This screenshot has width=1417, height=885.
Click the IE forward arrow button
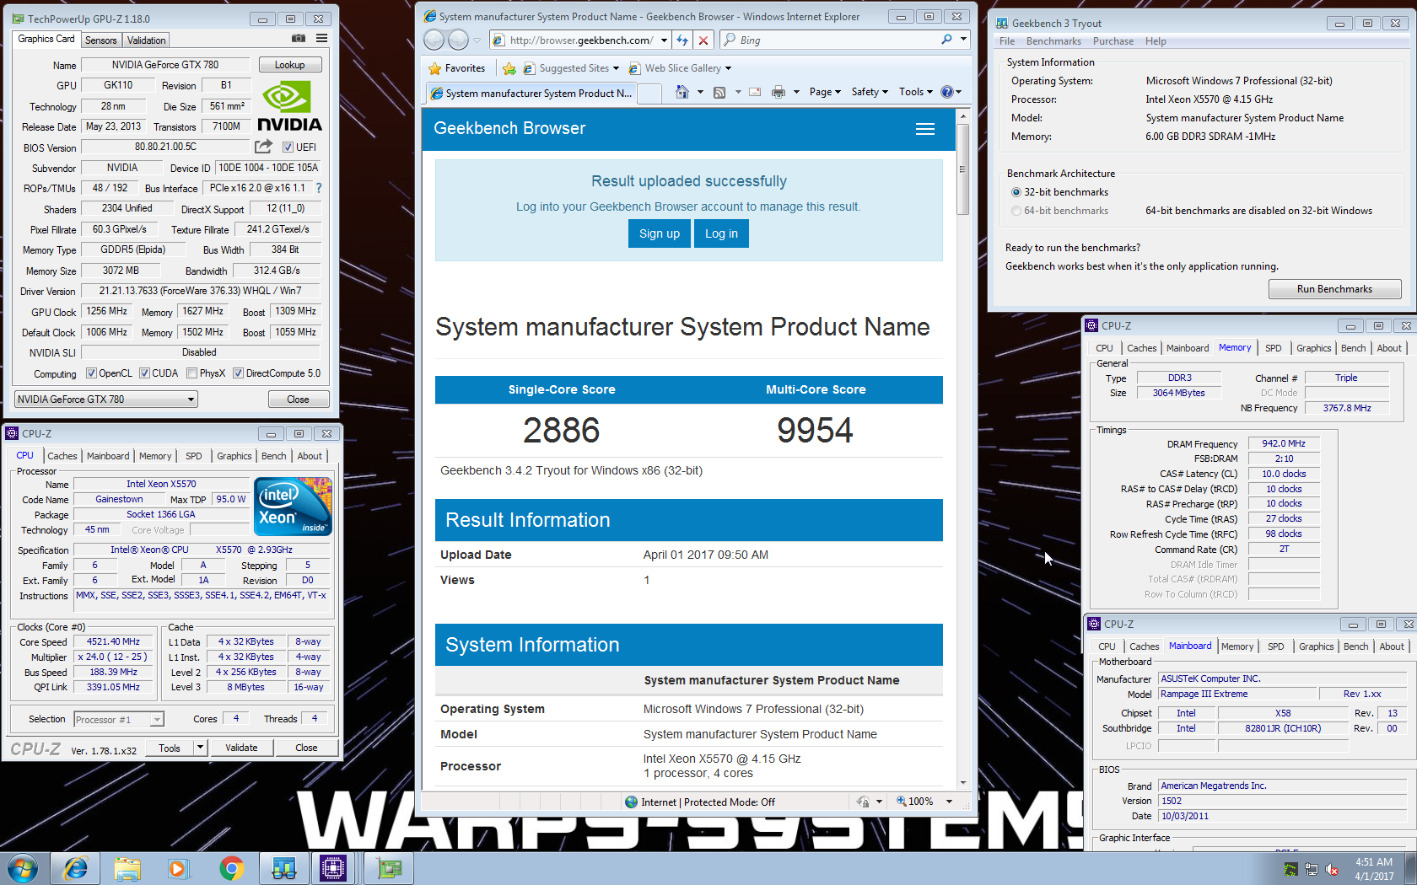pyautogui.click(x=458, y=40)
